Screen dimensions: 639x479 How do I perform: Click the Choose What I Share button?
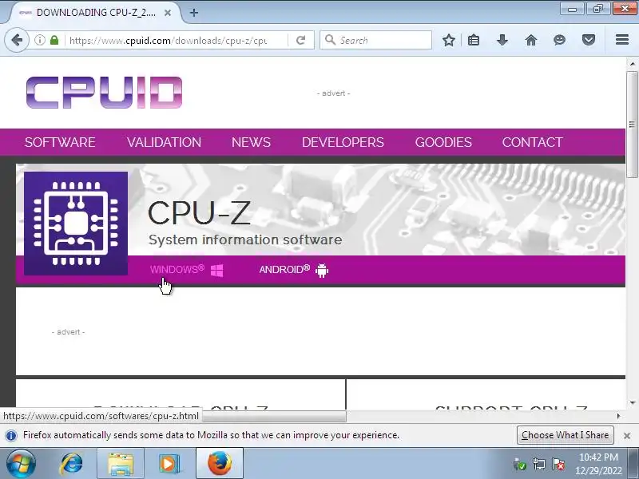(x=566, y=435)
